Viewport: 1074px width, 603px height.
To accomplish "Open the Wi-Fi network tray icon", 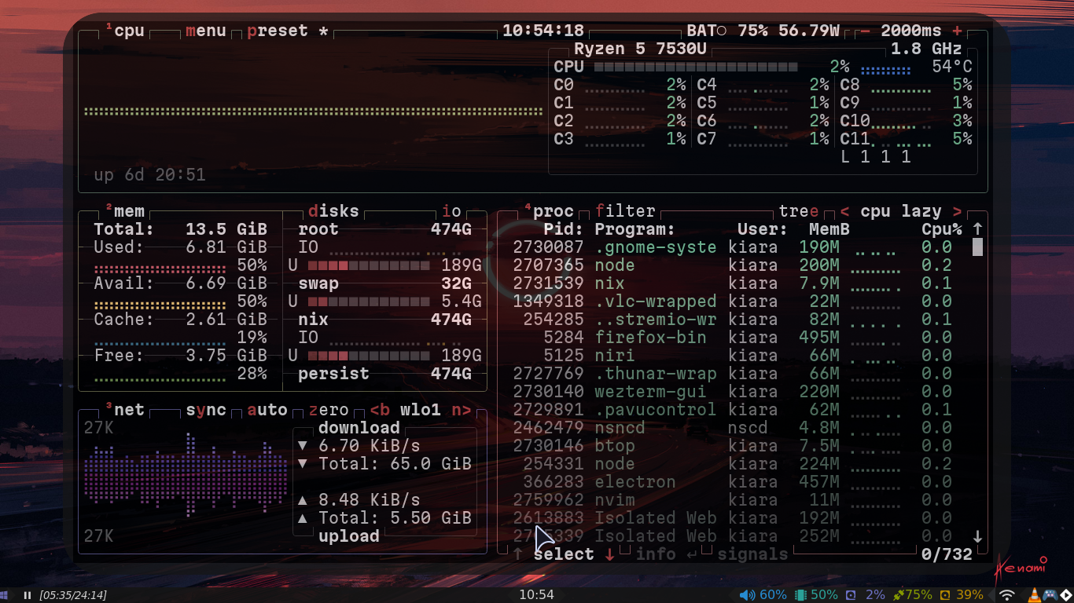I will (x=1007, y=595).
